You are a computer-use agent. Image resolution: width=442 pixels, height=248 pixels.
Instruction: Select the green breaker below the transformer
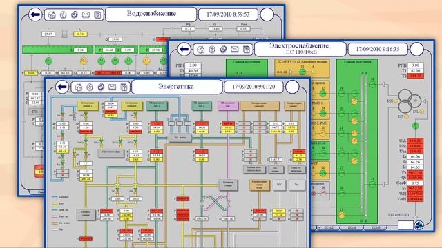415,125
